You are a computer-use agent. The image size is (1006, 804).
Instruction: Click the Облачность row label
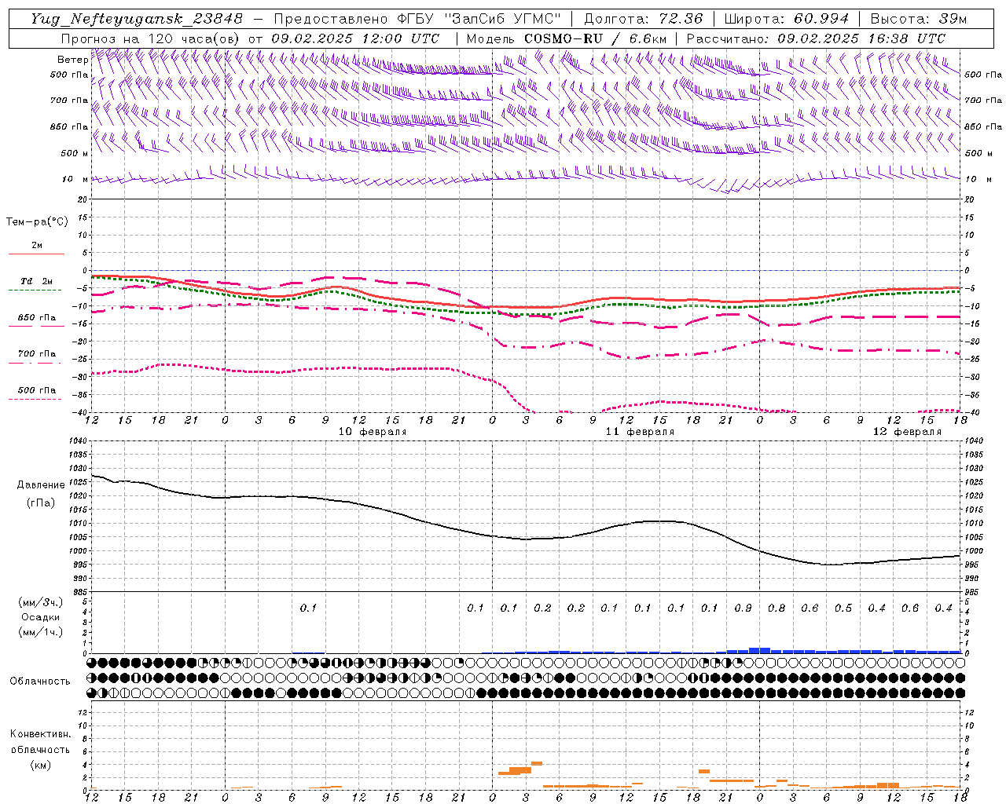[40, 681]
